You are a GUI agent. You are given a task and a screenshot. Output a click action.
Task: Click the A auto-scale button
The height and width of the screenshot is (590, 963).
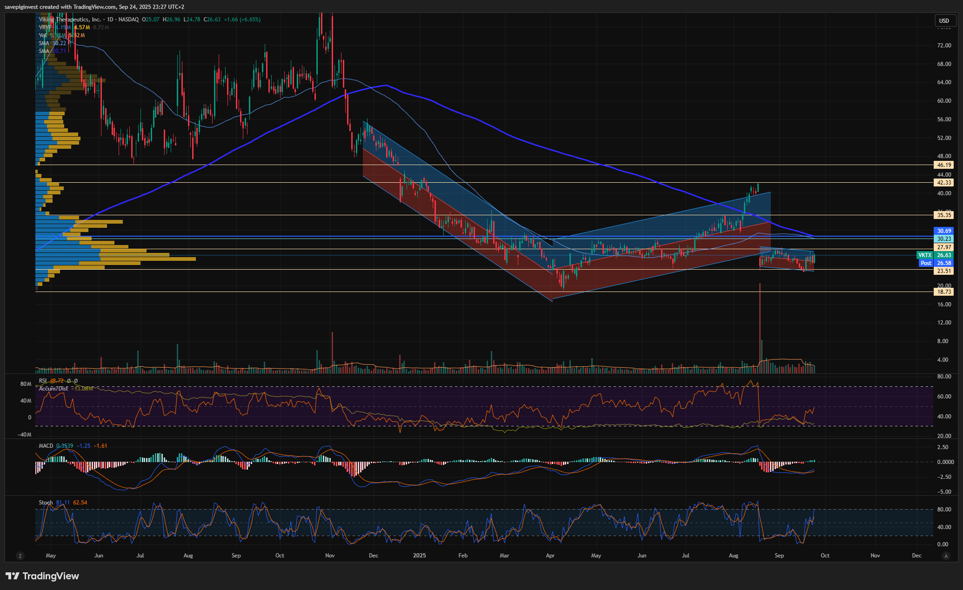945,556
